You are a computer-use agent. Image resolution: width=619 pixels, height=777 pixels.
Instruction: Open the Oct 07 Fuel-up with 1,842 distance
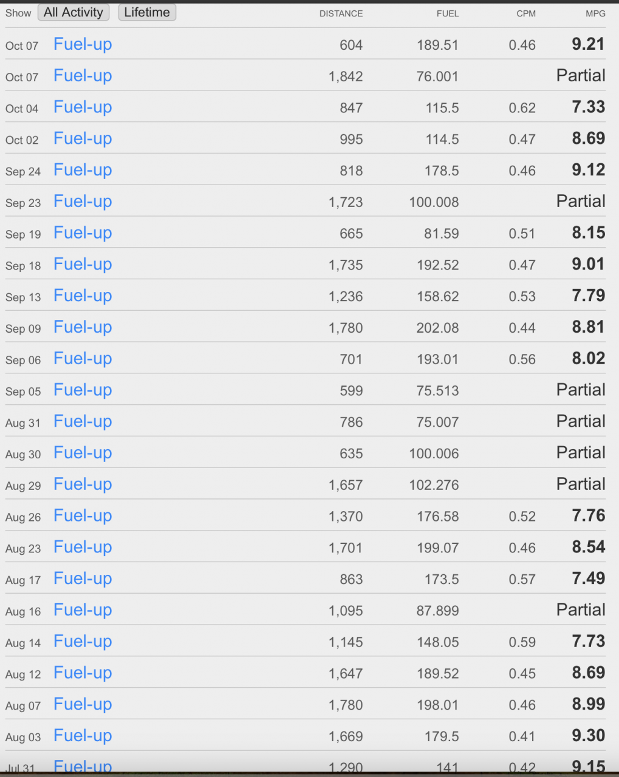(83, 76)
